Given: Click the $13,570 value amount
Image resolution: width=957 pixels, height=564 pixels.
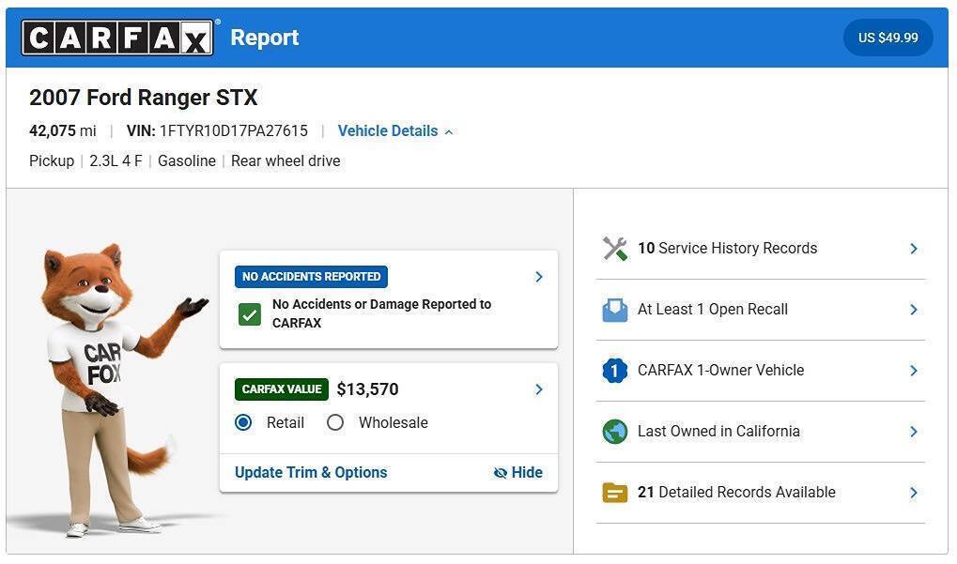Looking at the screenshot, I should click(x=367, y=389).
